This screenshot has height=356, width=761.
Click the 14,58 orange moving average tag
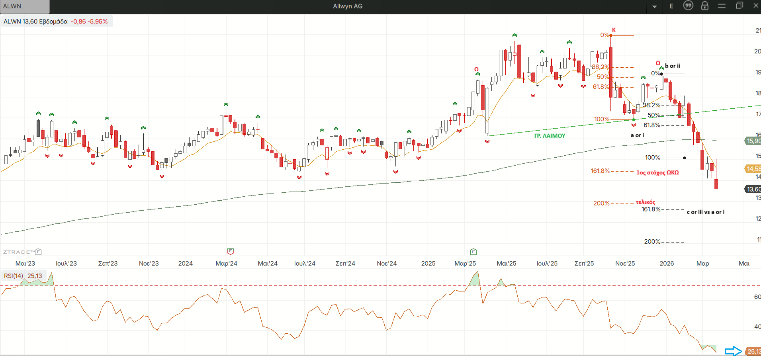point(753,169)
